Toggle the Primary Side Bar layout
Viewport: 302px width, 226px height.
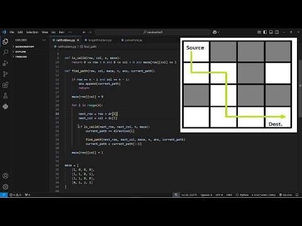pyautogui.click(x=265, y=32)
